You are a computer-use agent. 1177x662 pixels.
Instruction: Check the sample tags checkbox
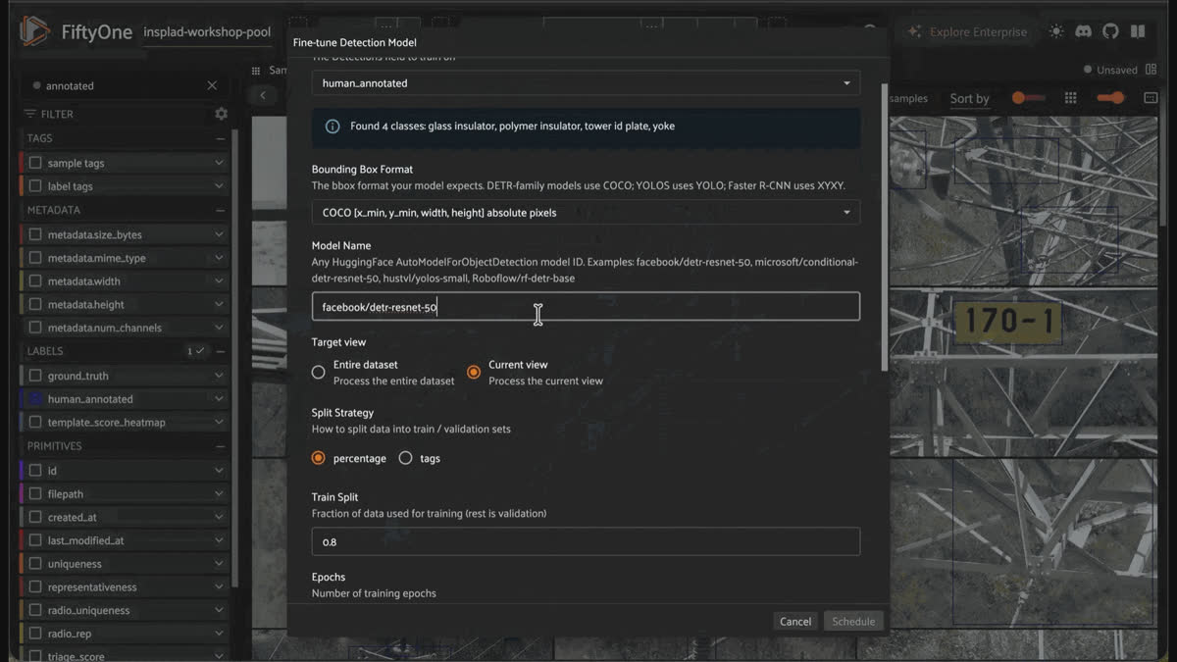tap(35, 163)
